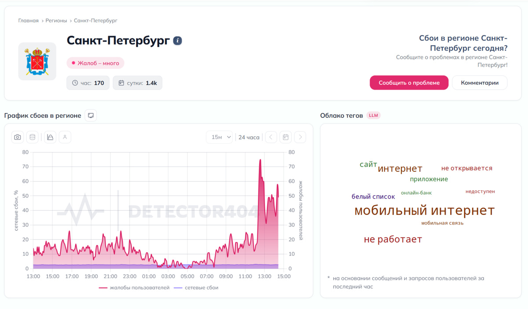Toggle жалобы пользователей legend series
Image resolution: width=528 pixels, height=309 pixels.
click(134, 288)
